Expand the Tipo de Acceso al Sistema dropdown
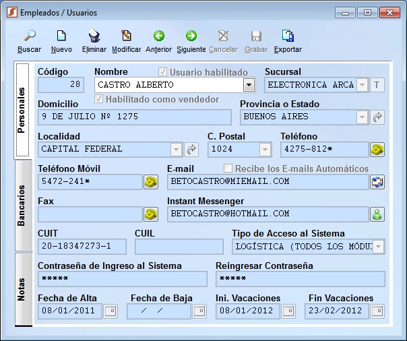The image size is (407, 341). pyautogui.click(x=379, y=247)
